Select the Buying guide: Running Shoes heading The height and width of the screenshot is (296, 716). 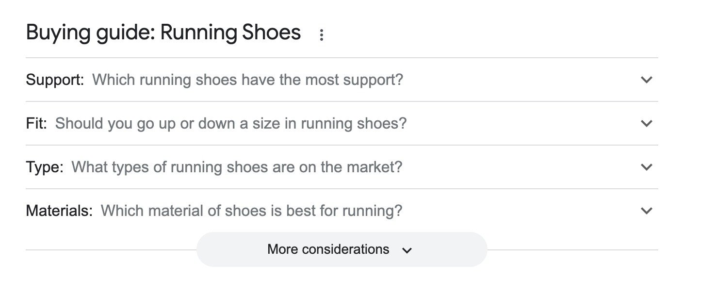[x=163, y=33]
